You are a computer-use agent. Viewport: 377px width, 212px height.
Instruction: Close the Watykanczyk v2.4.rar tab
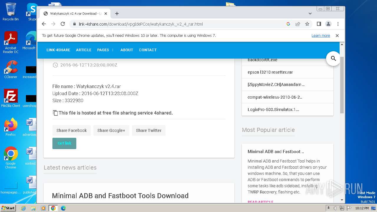coord(106,14)
